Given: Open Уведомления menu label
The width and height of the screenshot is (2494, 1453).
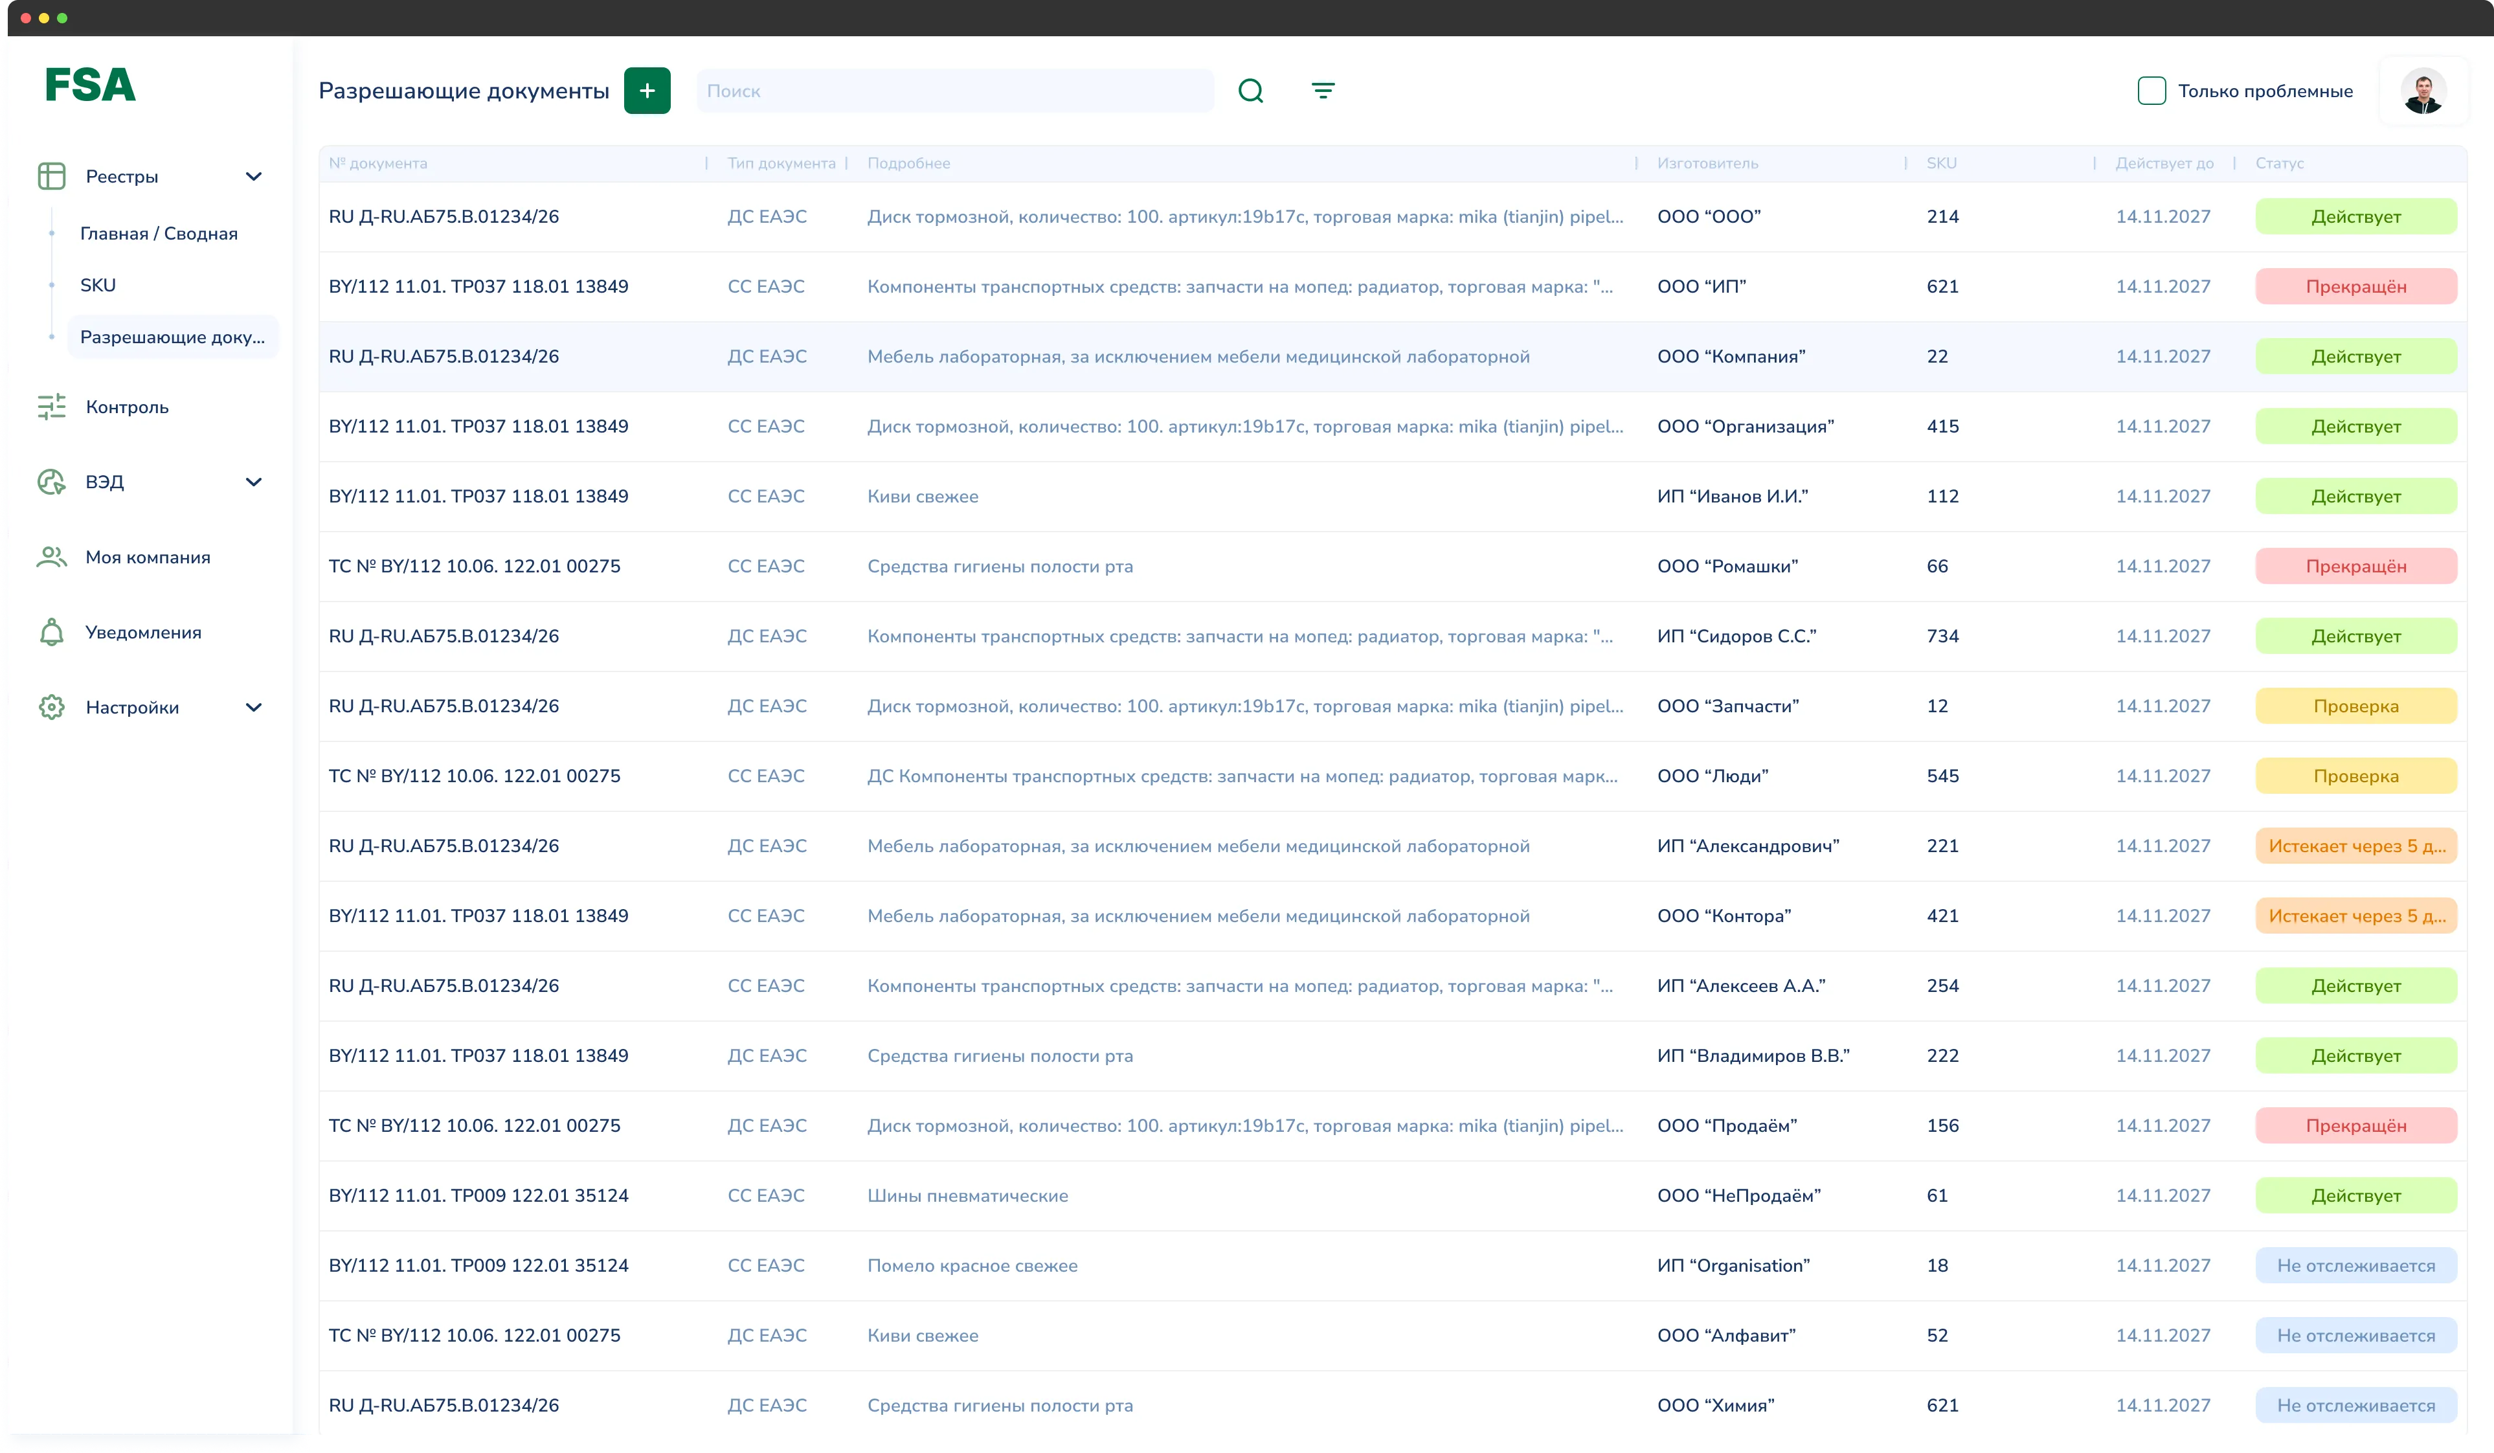Looking at the screenshot, I should pos(144,633).
